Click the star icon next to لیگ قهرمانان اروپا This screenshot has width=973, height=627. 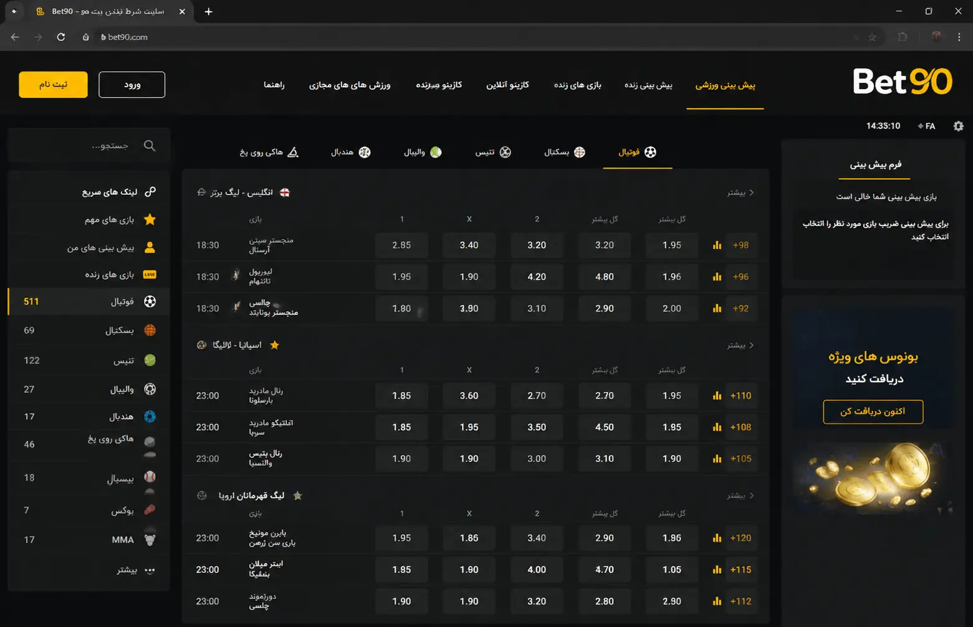(x=297, y=496)
